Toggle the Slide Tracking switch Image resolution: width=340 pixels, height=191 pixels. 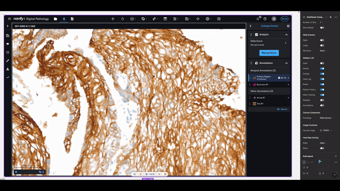click(x=322, y=95)
